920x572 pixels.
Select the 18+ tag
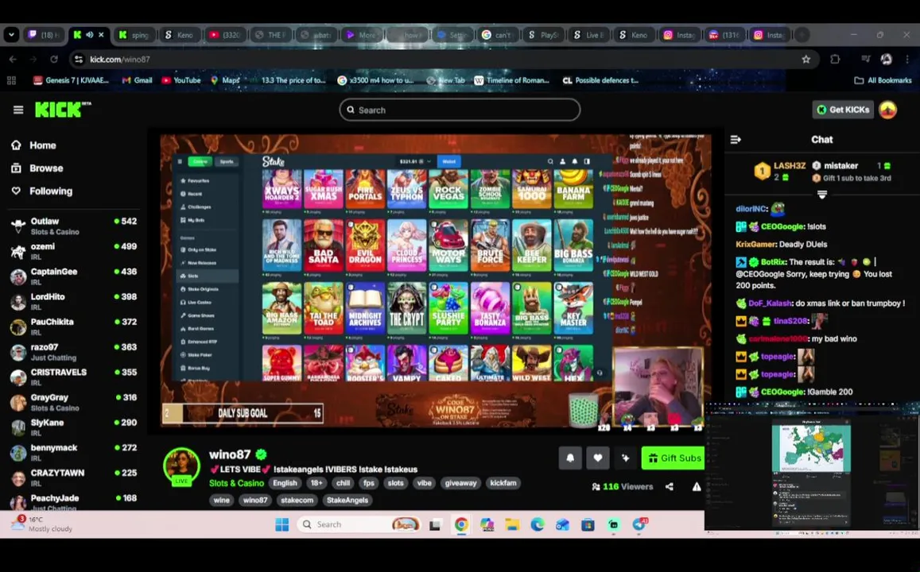pyautogui.click(x=316, y=483)
